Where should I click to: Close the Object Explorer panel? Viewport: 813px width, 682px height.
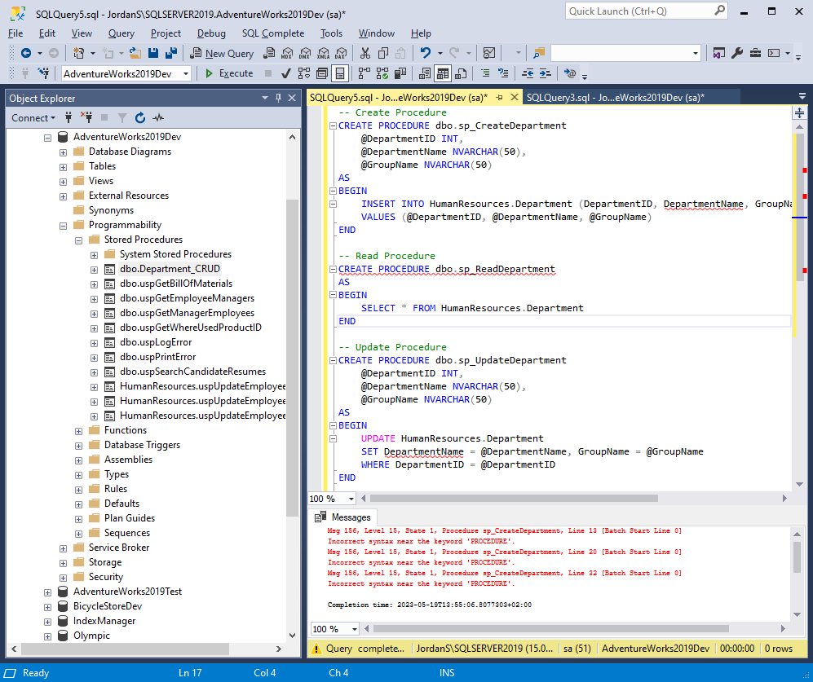pyautogui.click(x=292, y=98)
